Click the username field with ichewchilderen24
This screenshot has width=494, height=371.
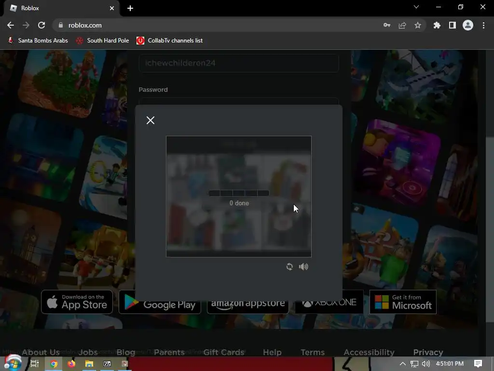[239, 63]
